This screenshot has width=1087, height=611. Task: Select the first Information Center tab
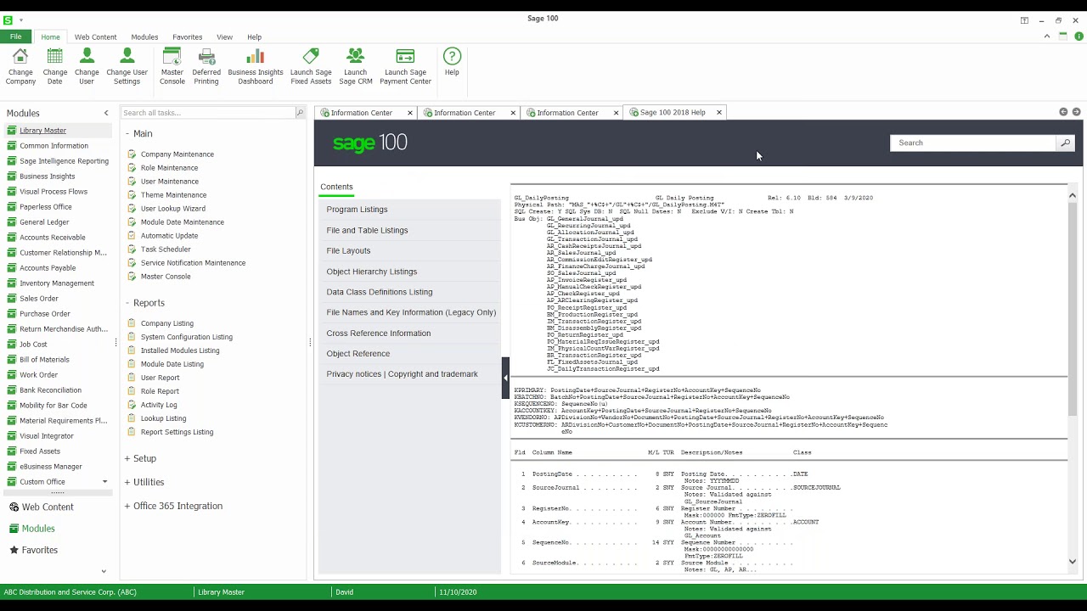361,113
